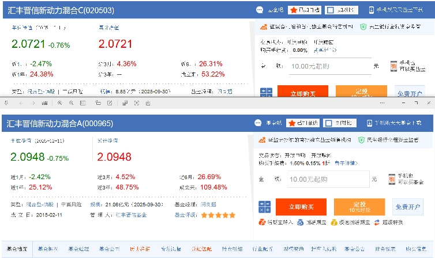The image size is (435, 258).
Task: Open the 汇丰晋信基金 management company link
Action: (131, 215)
